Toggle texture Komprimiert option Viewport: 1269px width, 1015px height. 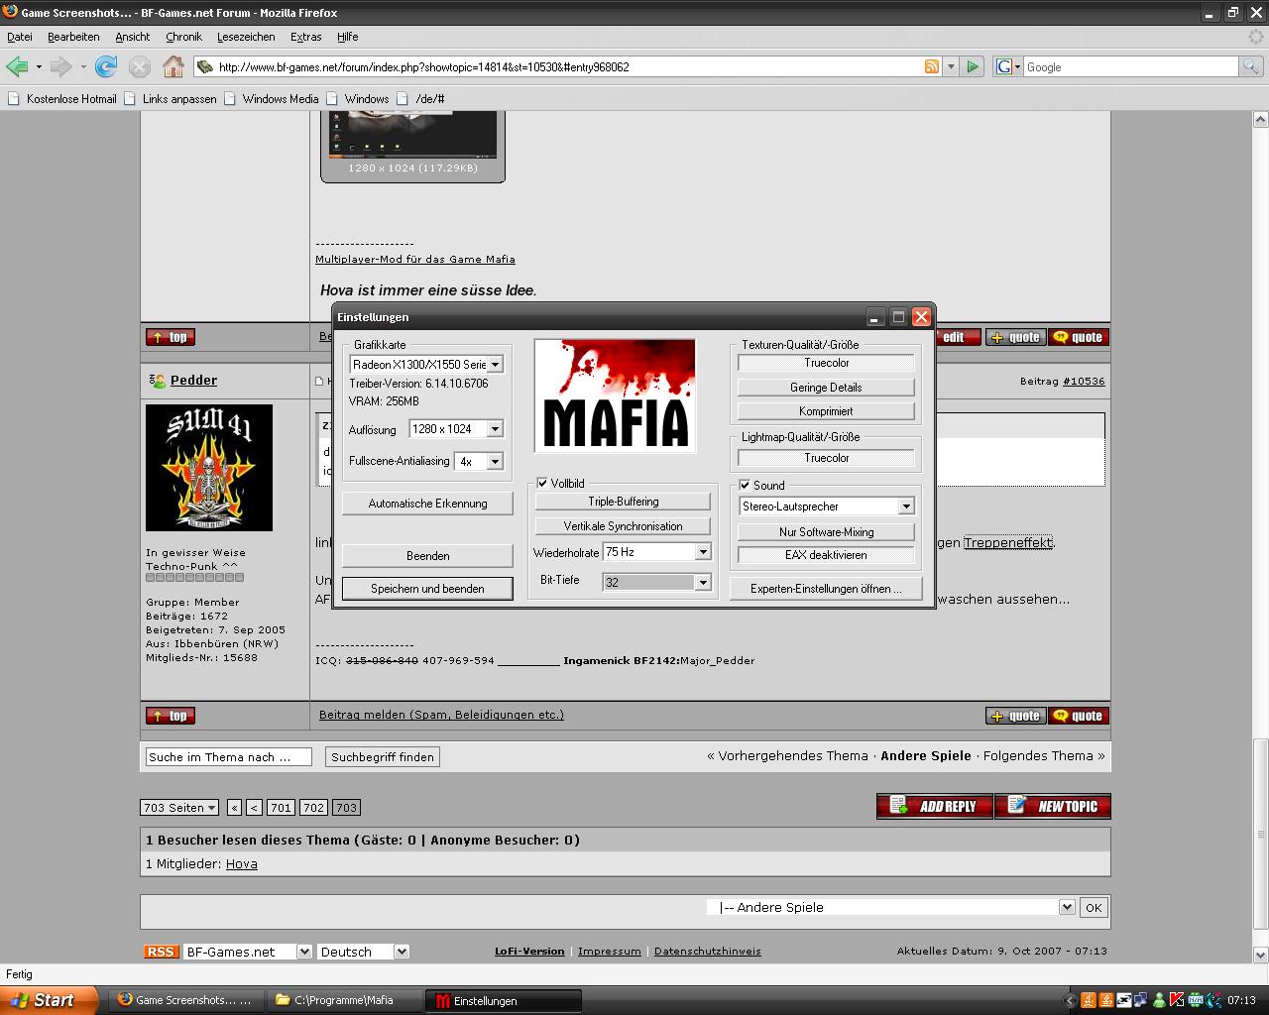(826, 411)
